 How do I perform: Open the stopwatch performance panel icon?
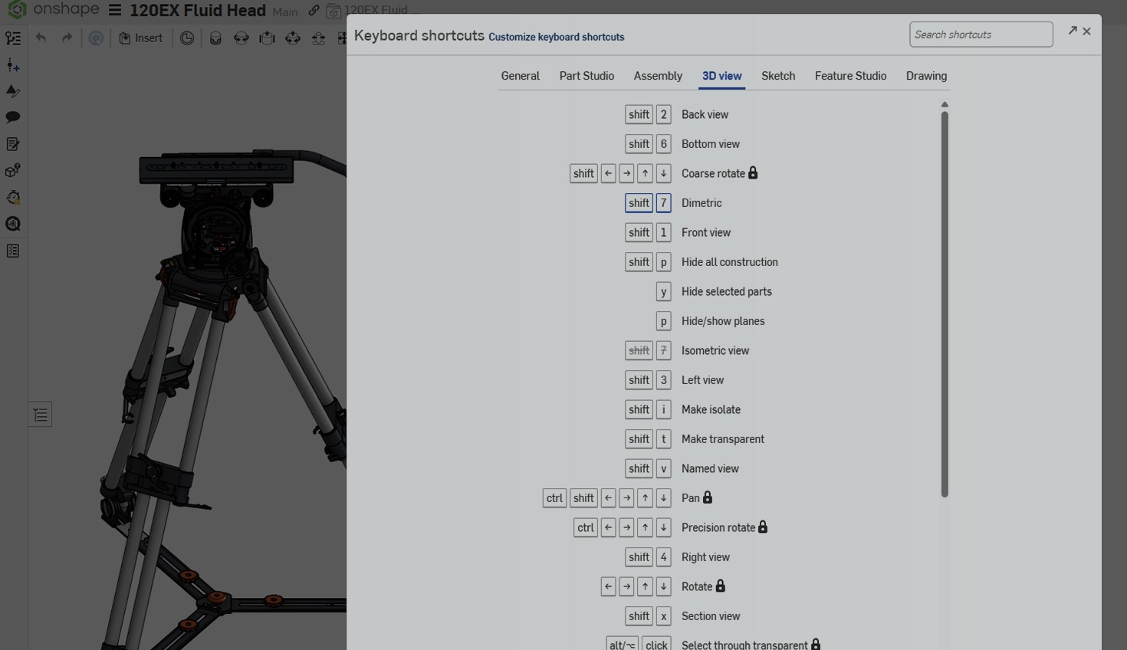click(13, 197)
